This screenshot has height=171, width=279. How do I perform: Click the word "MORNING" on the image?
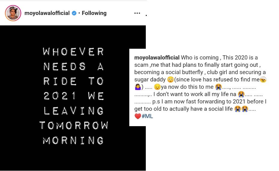[73, 140]
